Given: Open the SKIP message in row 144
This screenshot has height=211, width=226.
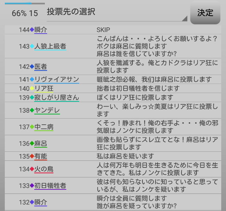Looking at the screenshot, I should tap(103, 30).
